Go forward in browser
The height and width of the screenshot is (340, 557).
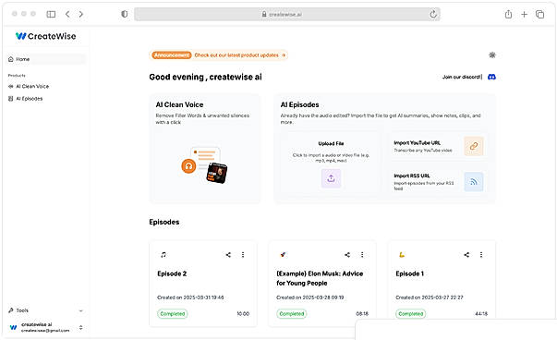[x=81, y=14]
